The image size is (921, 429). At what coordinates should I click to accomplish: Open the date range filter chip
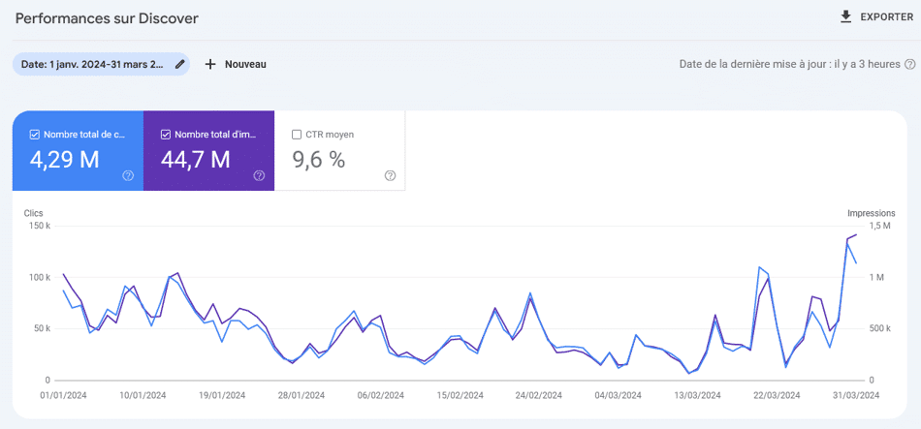tap(94, 64)
